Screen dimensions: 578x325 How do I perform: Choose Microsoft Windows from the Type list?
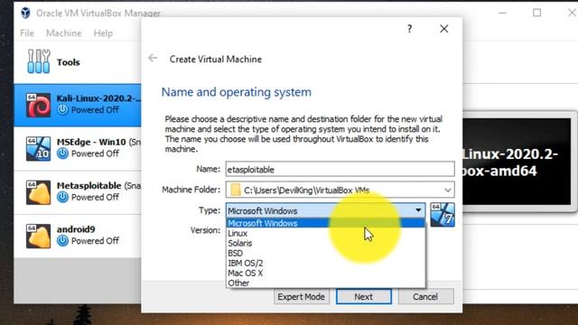[x=325, y=223]
